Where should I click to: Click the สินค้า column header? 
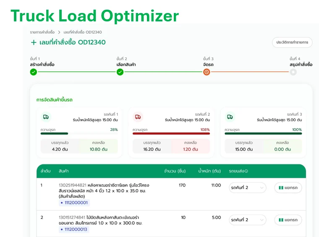[x=64, y=171]
